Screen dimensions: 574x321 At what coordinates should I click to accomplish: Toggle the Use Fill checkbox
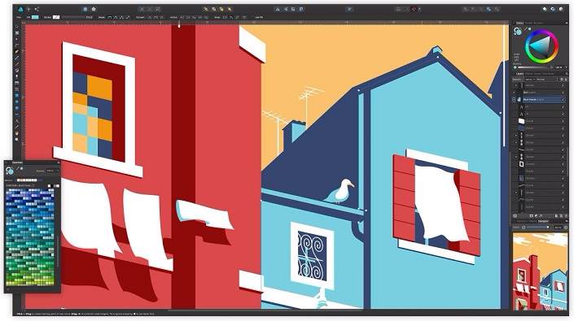coord(258,17)
